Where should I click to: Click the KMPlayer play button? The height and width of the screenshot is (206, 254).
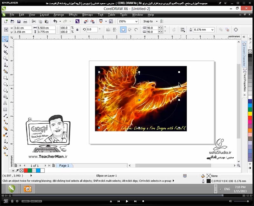click(127, 201)
